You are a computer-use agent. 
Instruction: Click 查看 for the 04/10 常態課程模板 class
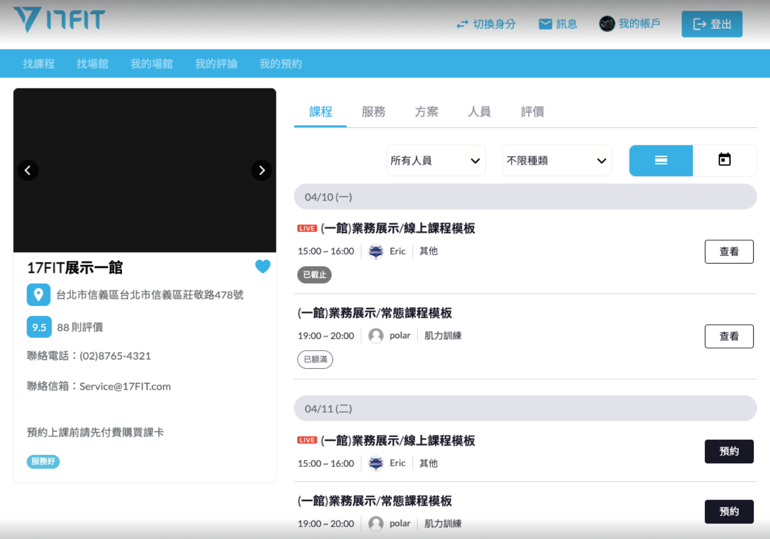coord(729,336)
